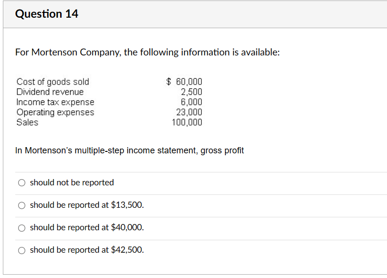This screenshot has width=387, height=278.
Task: Click the "2,500" value
Action: click(194, 92)
